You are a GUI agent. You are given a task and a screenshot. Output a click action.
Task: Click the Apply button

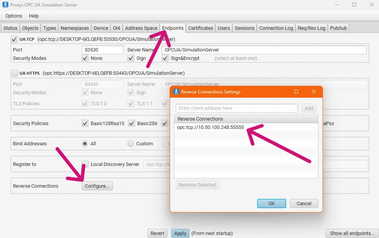(x=180, y=233)
